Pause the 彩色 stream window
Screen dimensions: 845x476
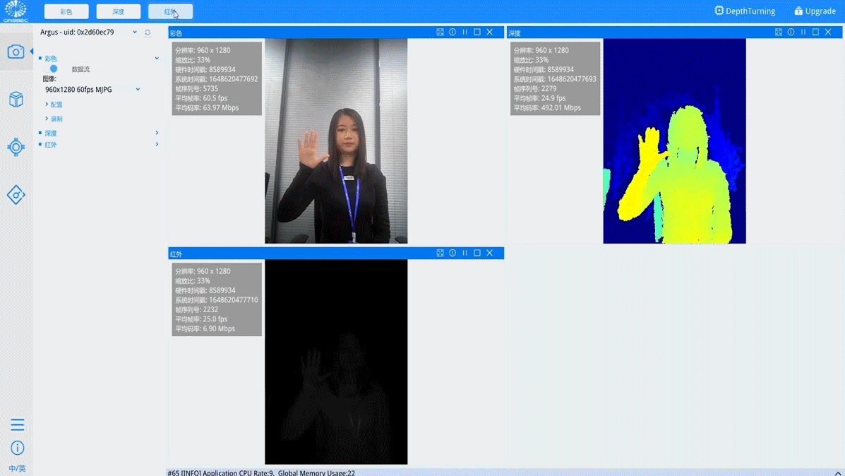point(465,32)
